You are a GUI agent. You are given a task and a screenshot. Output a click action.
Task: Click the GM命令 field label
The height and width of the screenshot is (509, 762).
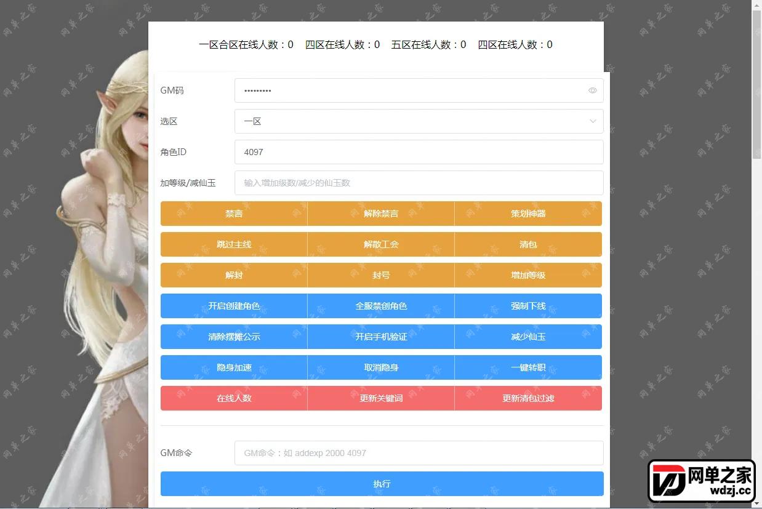coord(176,453)
